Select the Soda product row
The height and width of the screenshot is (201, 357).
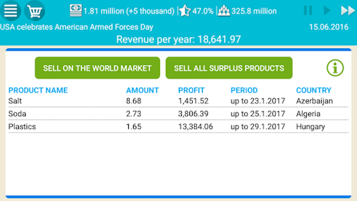178,114
